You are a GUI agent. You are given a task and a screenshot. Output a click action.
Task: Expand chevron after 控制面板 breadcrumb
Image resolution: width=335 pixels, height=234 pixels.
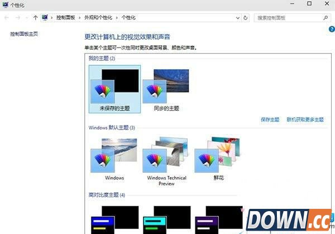79,18
